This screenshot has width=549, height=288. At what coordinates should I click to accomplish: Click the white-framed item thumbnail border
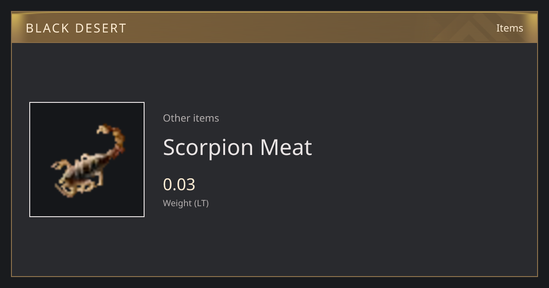pyautogui.click(x=87, y=103)
